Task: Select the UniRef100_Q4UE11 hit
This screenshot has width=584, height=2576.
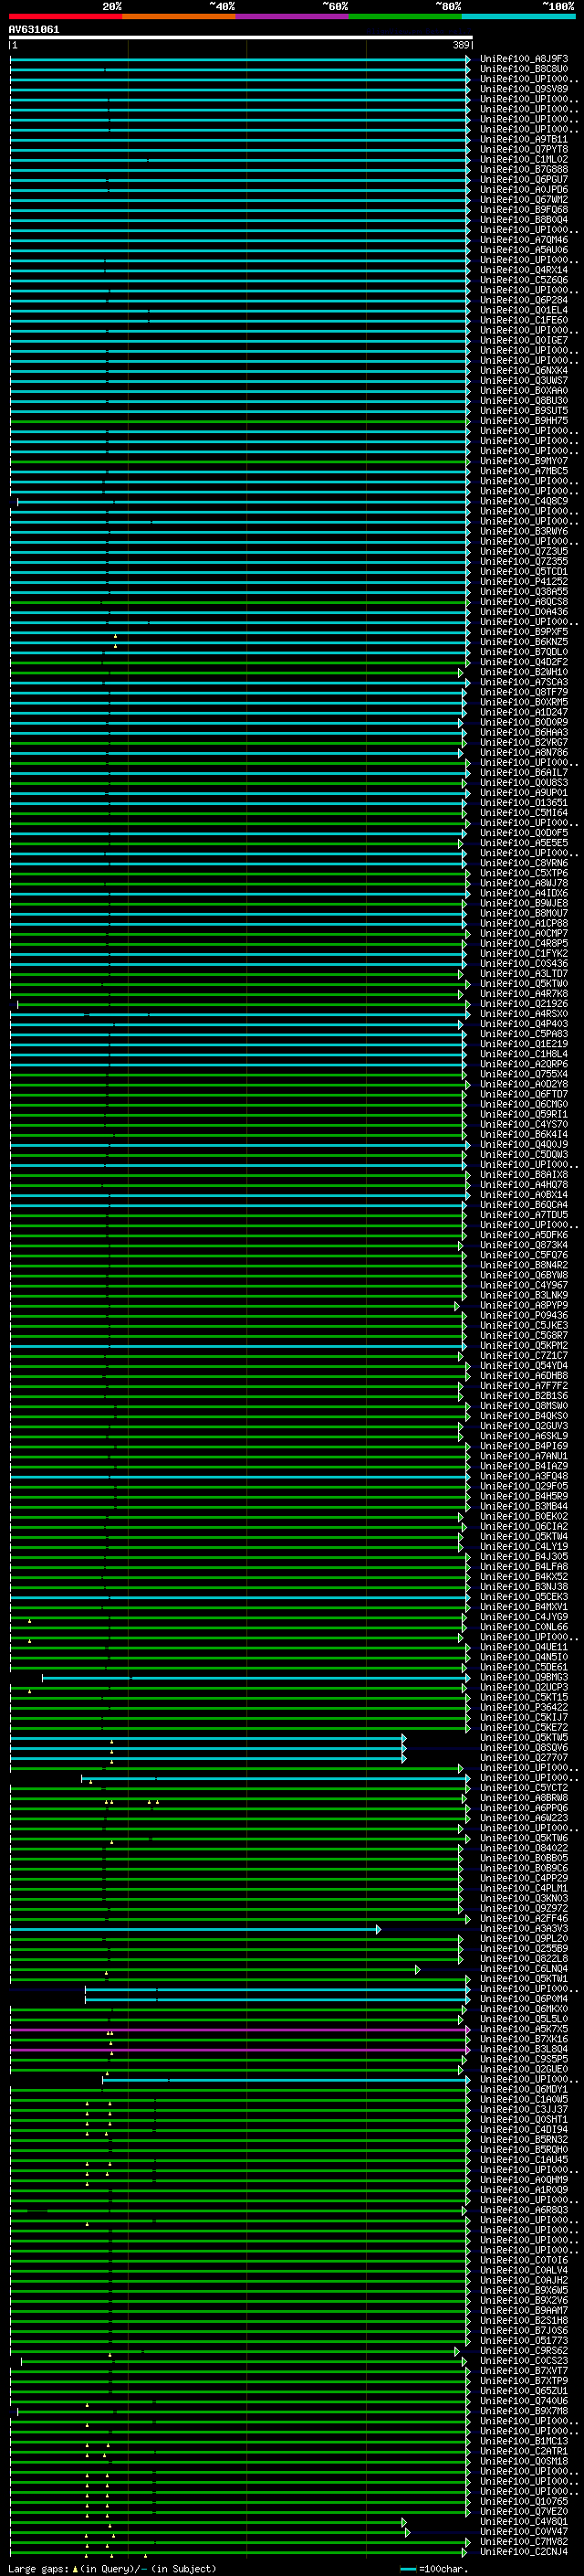Action: coord(524,1647)
